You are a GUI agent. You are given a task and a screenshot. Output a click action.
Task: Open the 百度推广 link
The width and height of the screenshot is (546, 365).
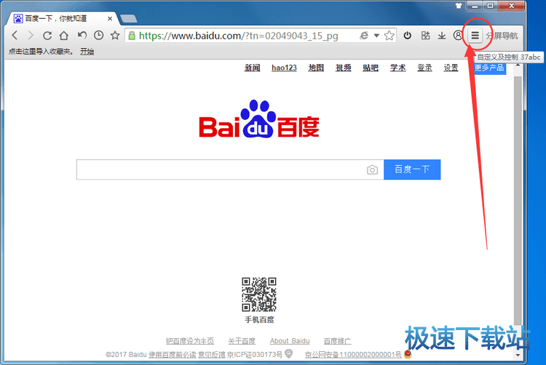coord(337,341)
